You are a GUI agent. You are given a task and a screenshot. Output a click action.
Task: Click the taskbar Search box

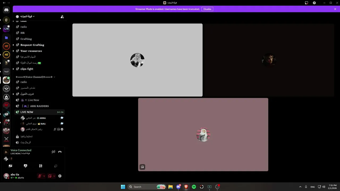tap(147, 187)
